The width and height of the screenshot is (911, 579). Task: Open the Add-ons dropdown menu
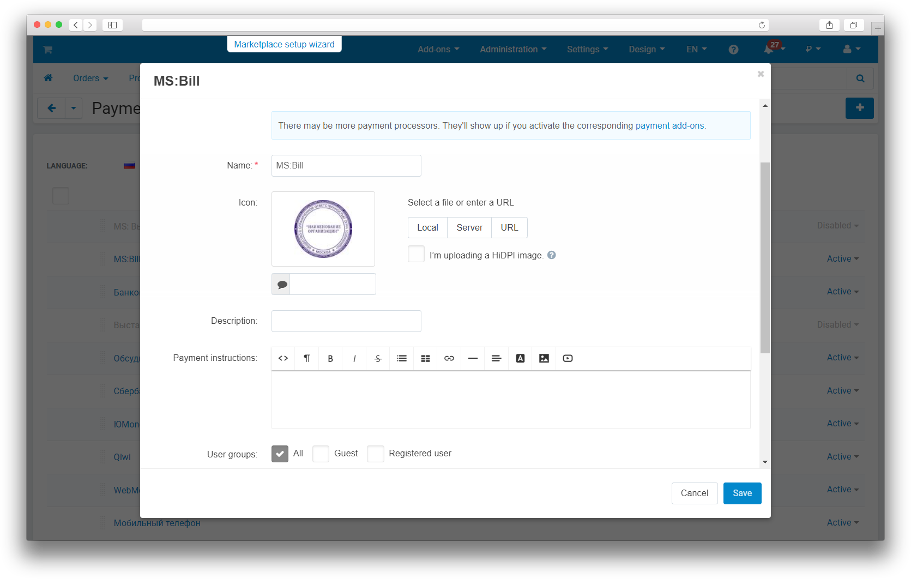pos(438,50)
